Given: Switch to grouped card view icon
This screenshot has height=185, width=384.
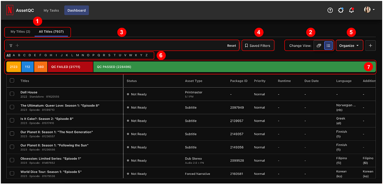Looking at the screenshot, I should pos(319,46).
